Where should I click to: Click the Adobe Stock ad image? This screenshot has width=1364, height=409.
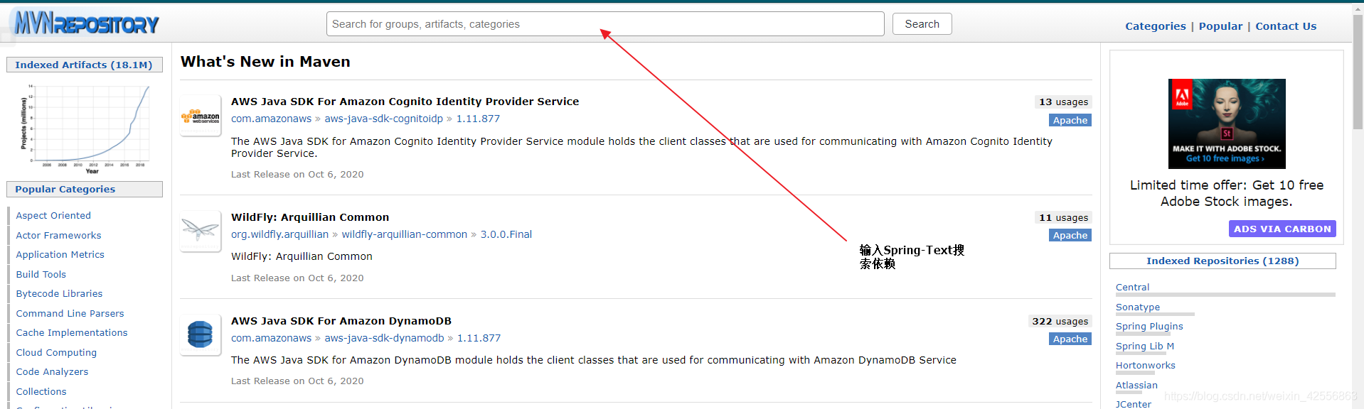pos(1227,124)
